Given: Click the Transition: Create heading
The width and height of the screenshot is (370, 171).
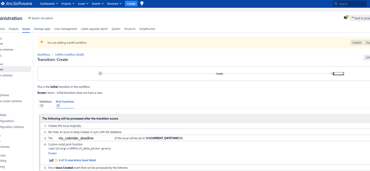Looking at the screenshot, I should pos(53,60).
